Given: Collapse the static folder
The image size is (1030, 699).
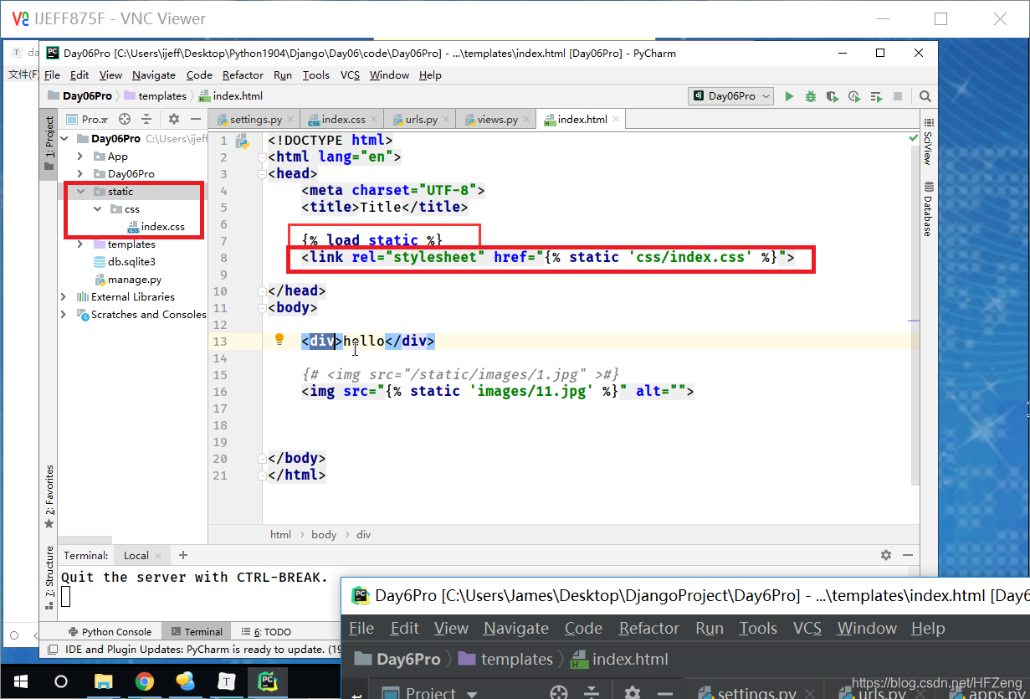Looking at the screenshot, I should pyautogui.click(x=80, y=192).
